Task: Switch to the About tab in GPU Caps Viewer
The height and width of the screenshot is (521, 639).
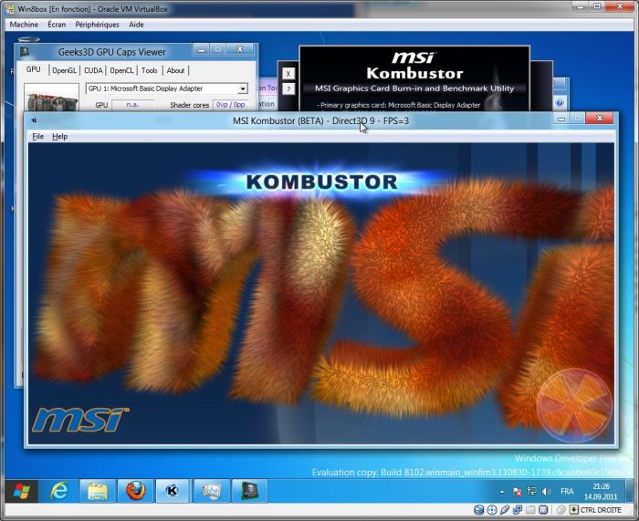Action: (x=175, y=70)
